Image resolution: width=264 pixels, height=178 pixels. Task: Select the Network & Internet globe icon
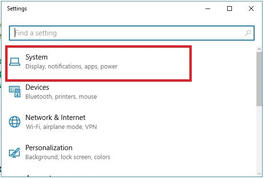coord(15,122)
